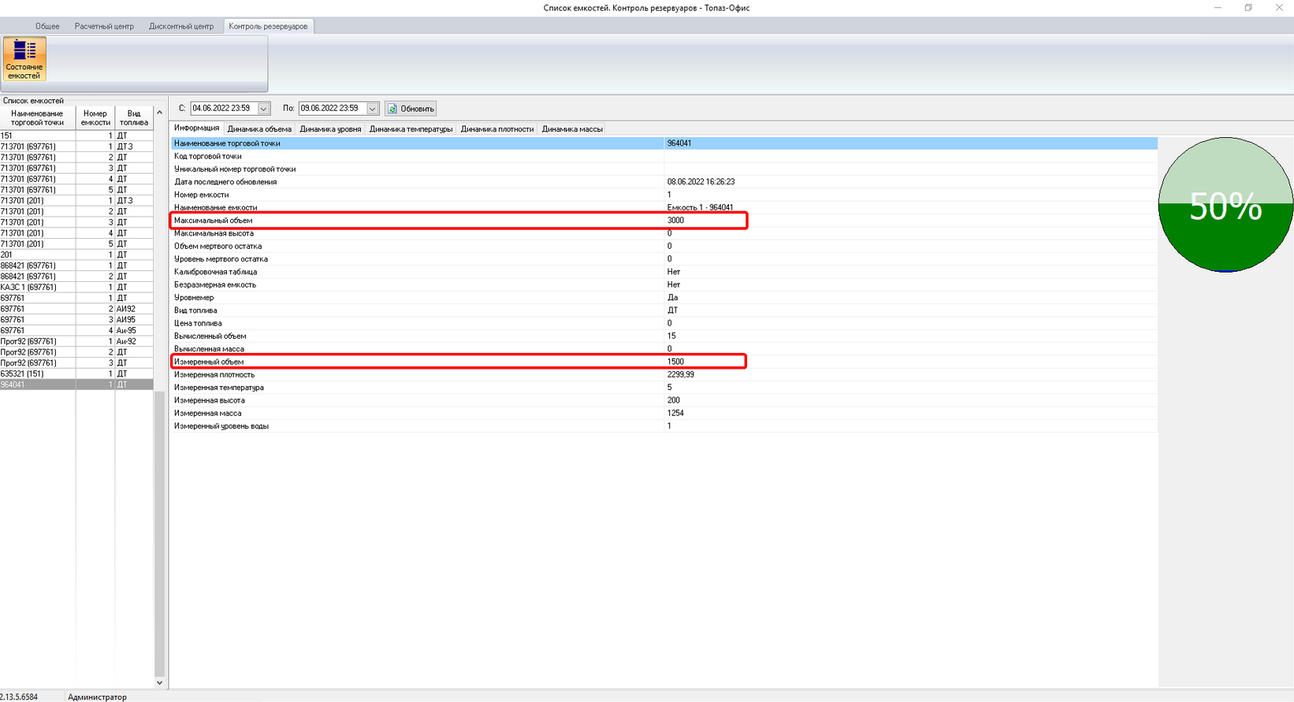Switch to the Дисконтный центр ribbon tab
Screen dimensions: 1294x702
181,26
